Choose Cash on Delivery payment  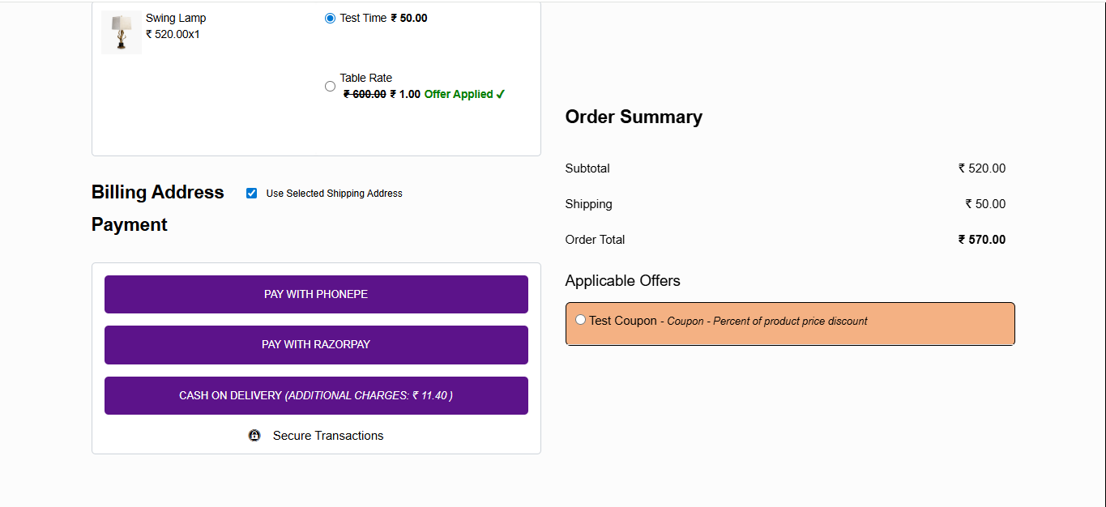click(316, 395)
